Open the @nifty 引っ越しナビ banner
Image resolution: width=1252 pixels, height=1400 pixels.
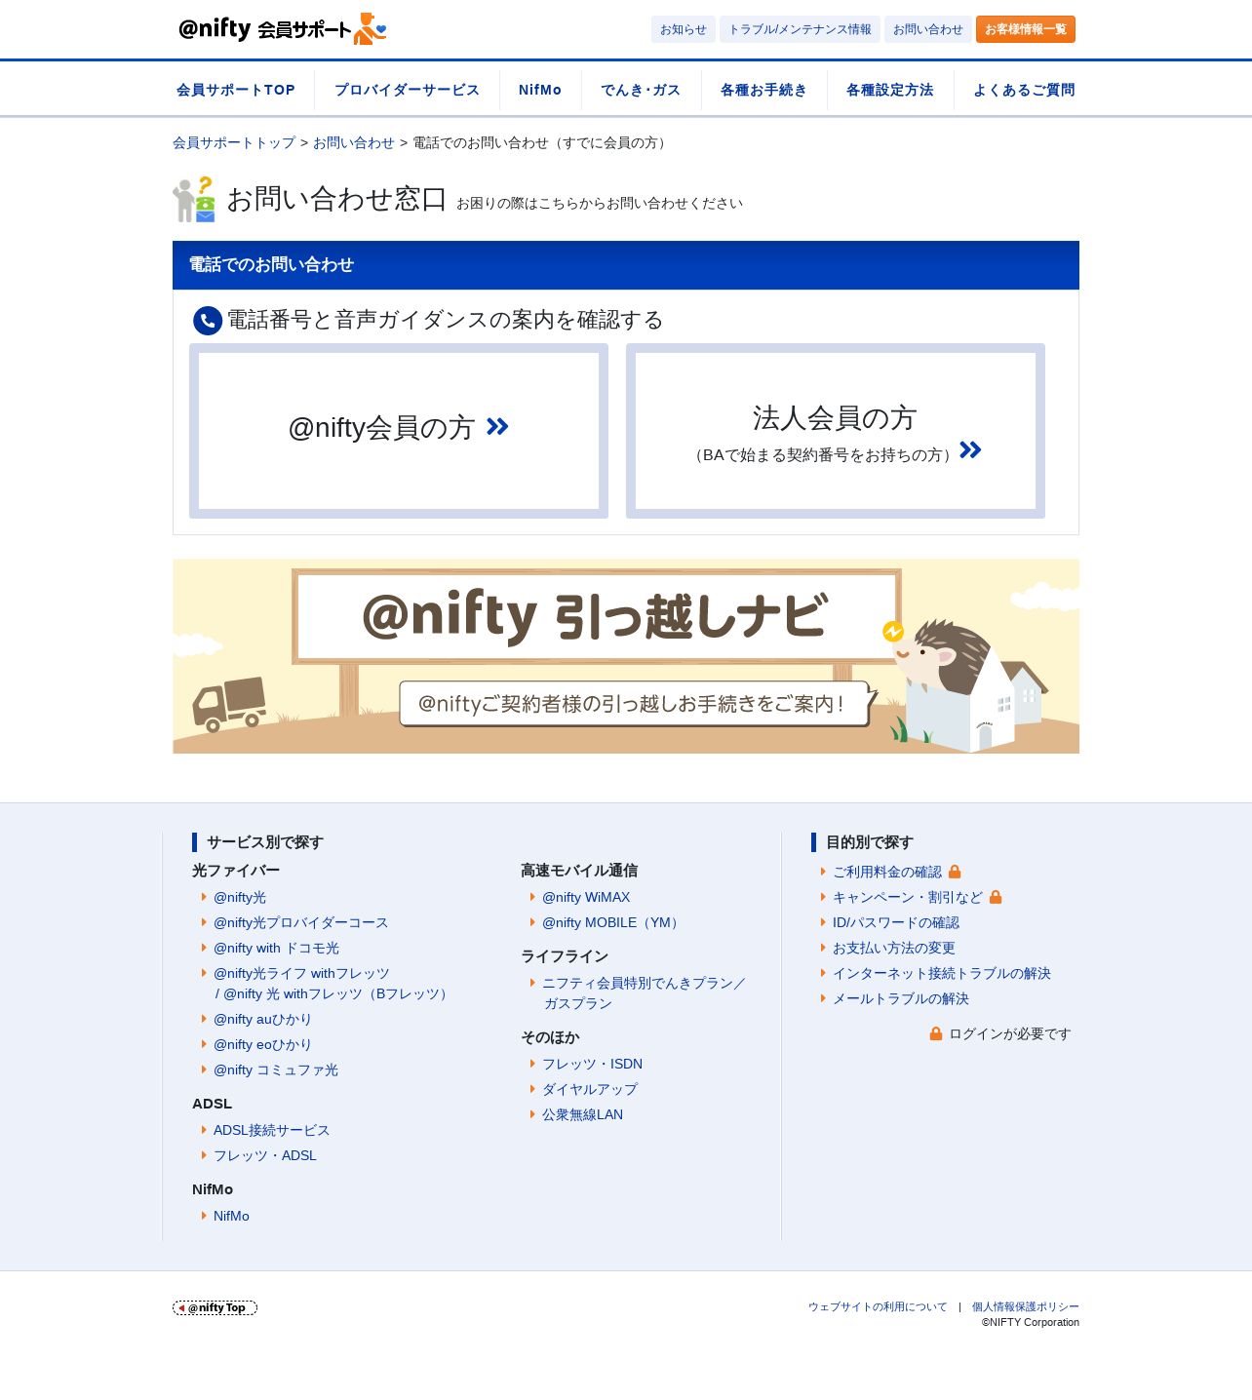coord(626,656)
